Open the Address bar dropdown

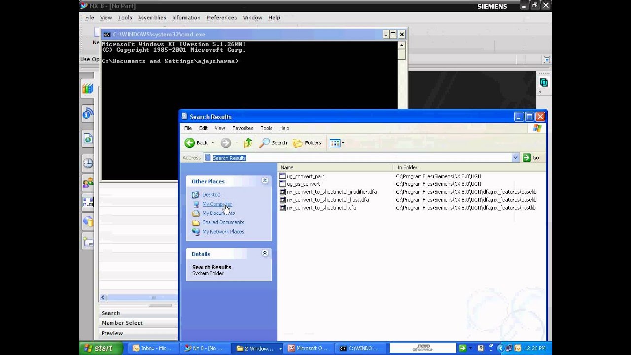click(516, 158)
